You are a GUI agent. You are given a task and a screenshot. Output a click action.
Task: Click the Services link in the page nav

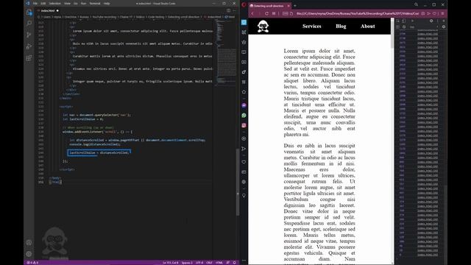coord(312,26)
